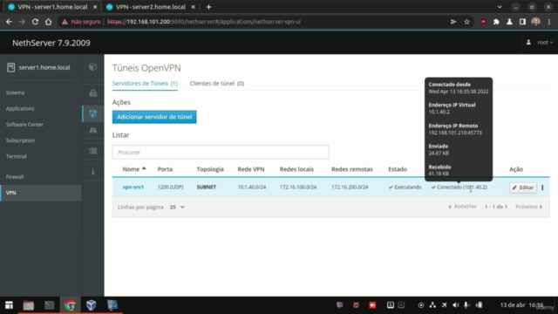Click the send-page arrow icon in the address bar
558x314 pixels.
[453, 22]
